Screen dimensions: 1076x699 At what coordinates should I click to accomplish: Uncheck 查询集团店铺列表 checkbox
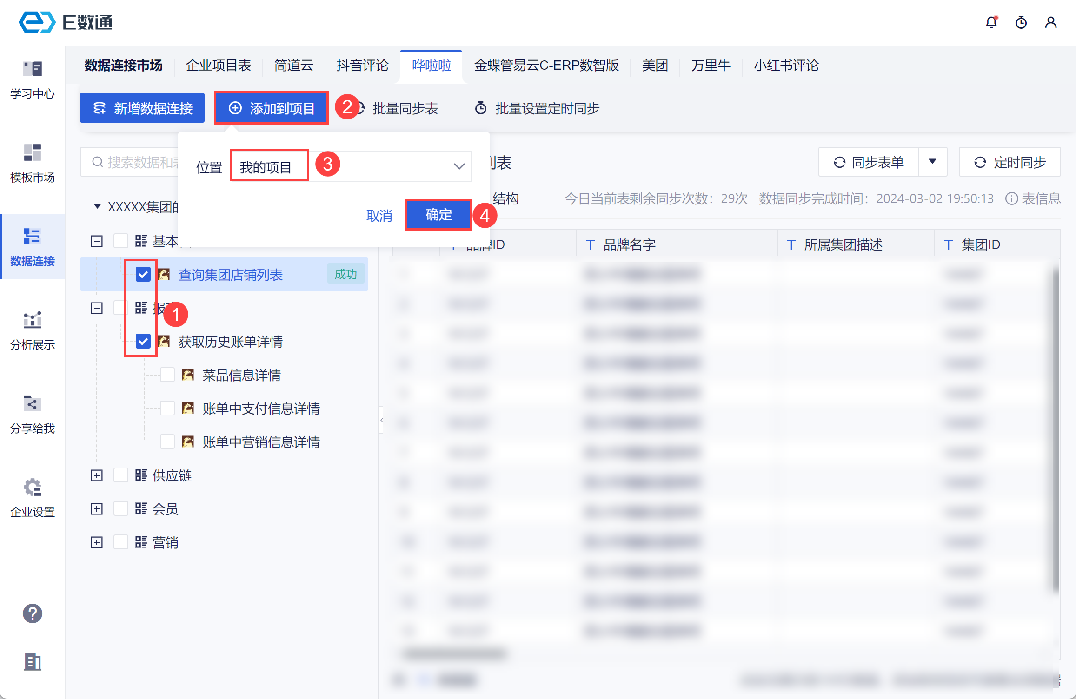[x=143, y=274]
